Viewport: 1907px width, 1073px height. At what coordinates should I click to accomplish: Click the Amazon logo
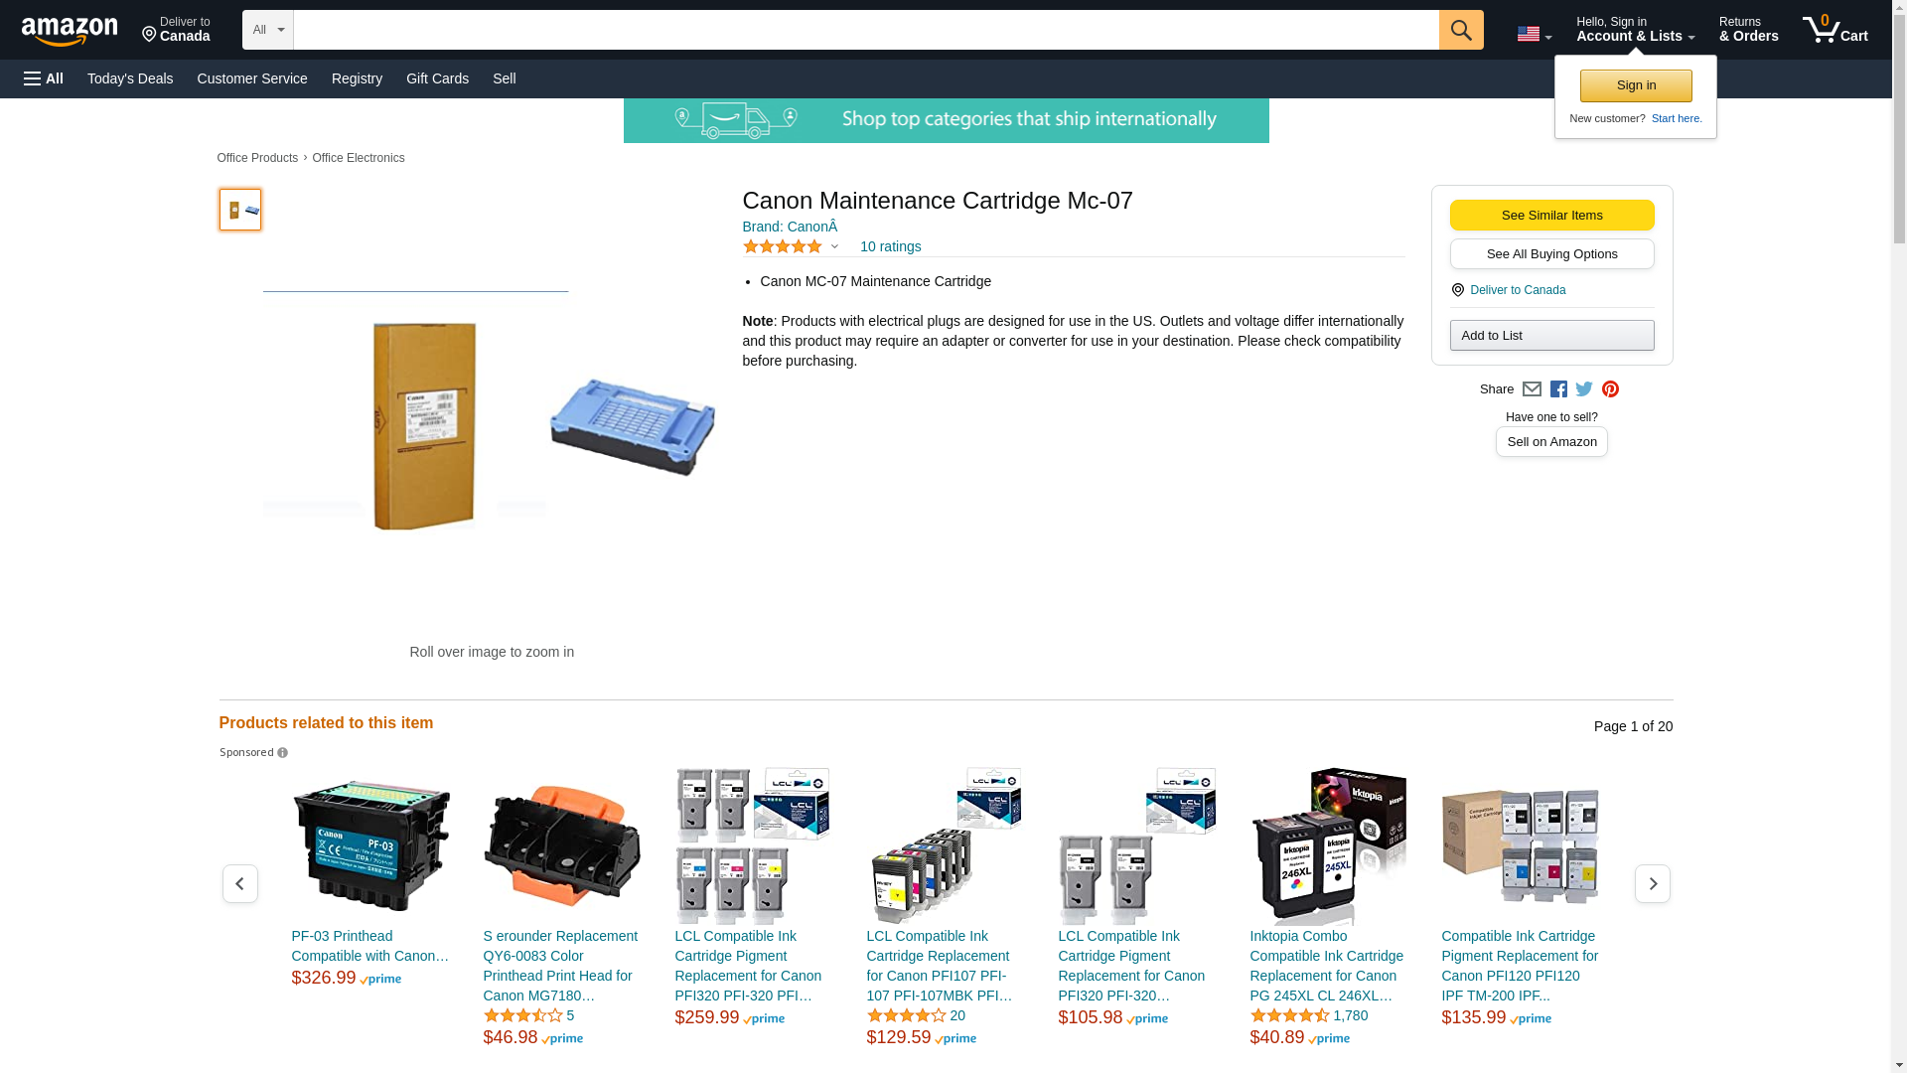pyautogui.click(x=70, y=31)
